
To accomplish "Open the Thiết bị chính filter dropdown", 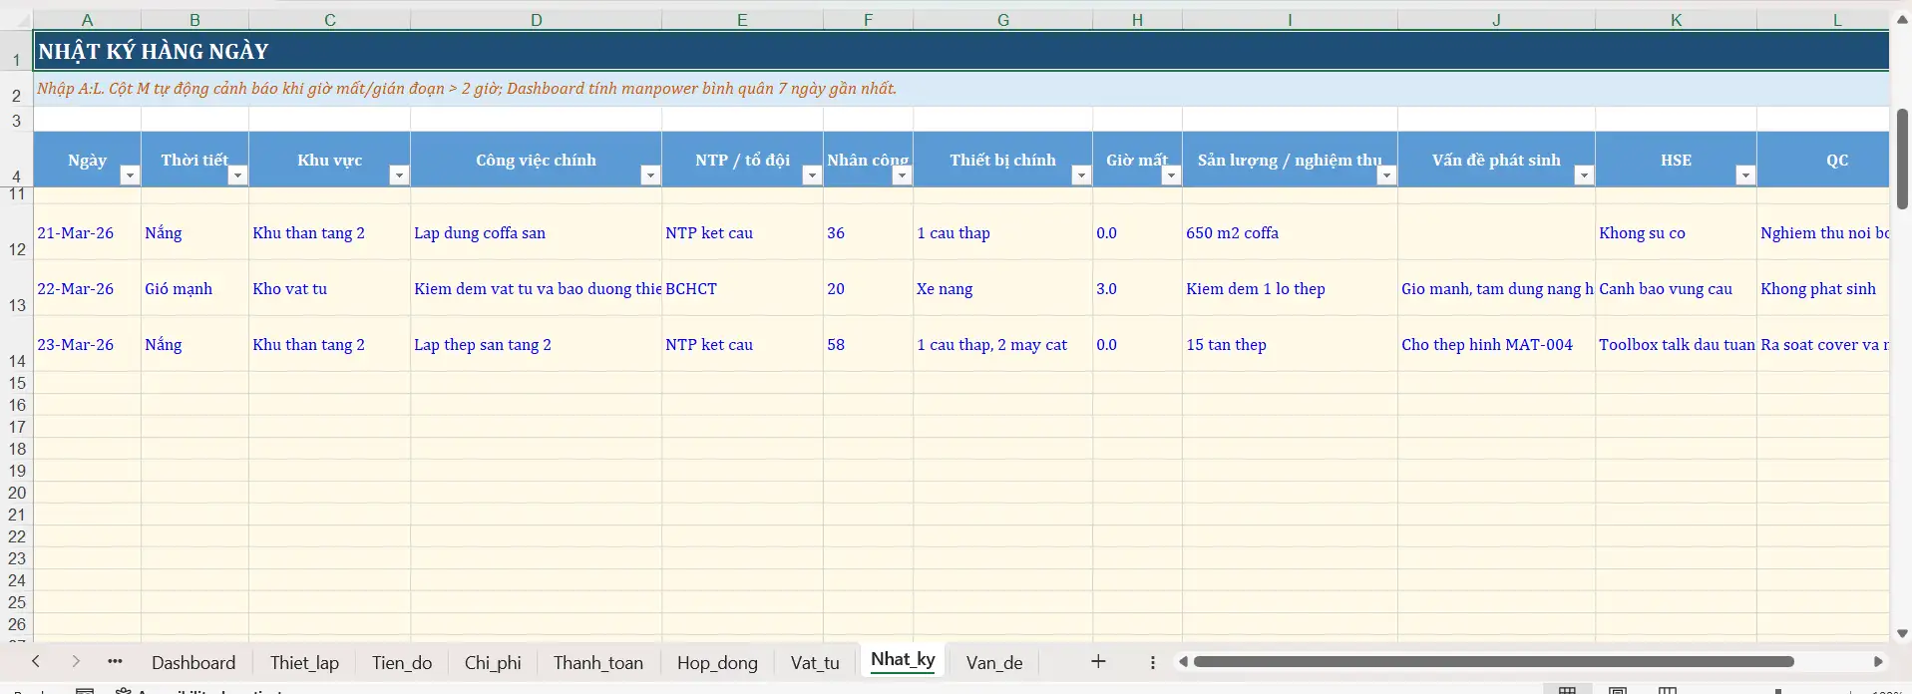I will coord(1080,175).
